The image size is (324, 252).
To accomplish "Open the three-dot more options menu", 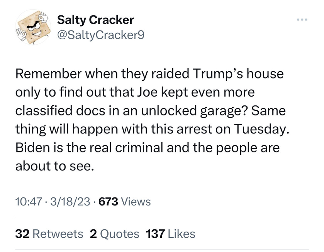I will [302, 20].
